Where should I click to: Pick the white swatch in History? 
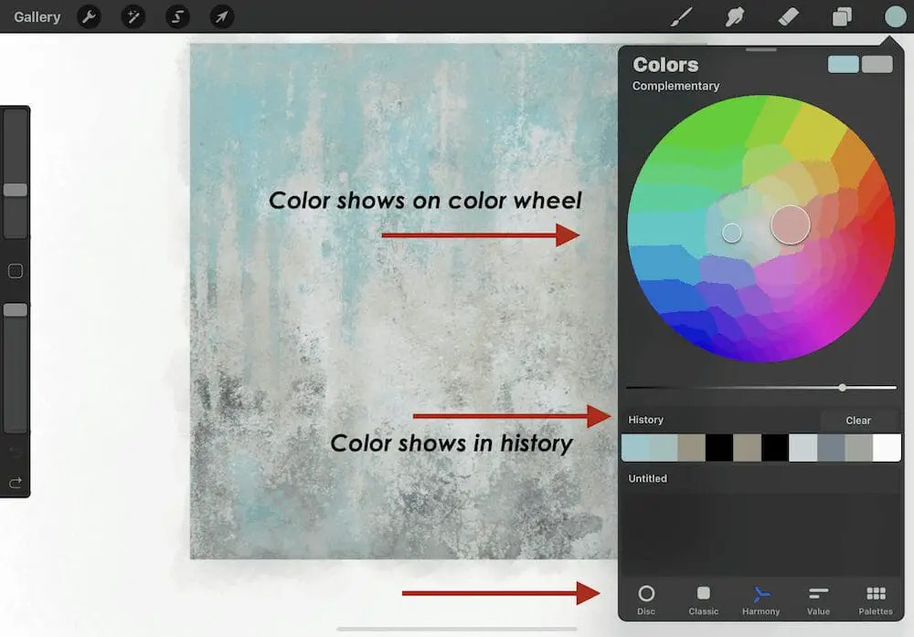pyautogui.click(x=887, y=448)
